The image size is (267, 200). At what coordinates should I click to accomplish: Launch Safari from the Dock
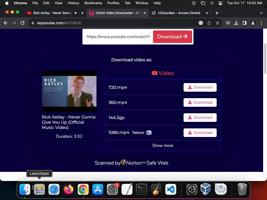(54, 189)
